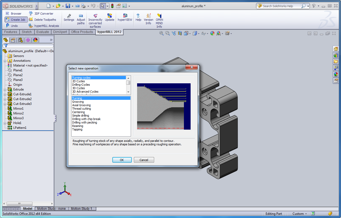The image size is (341, 218).
Task: Switch to the Office Products tab
Action: (82, 32)
